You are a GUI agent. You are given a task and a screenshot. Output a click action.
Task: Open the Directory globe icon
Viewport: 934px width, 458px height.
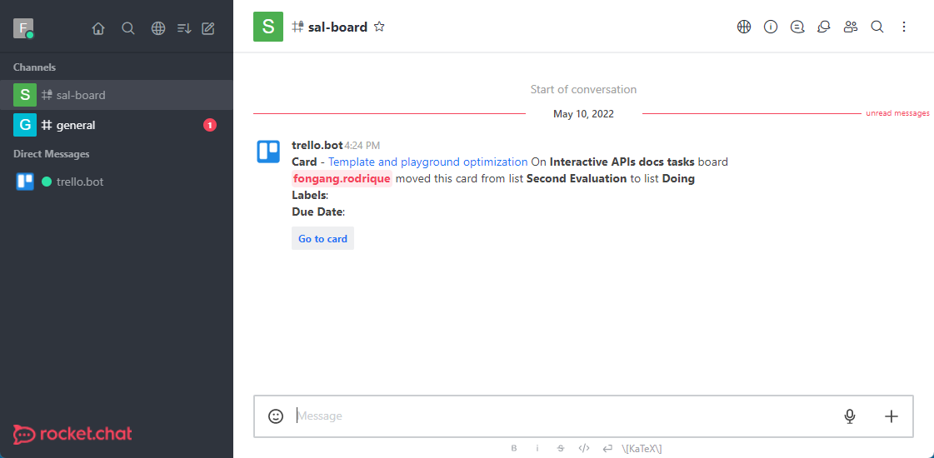click(x=157, y=28)
